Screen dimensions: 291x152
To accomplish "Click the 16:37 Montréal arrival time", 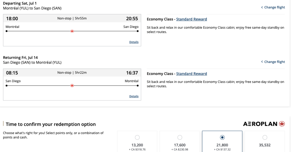I will coord(132,73).
